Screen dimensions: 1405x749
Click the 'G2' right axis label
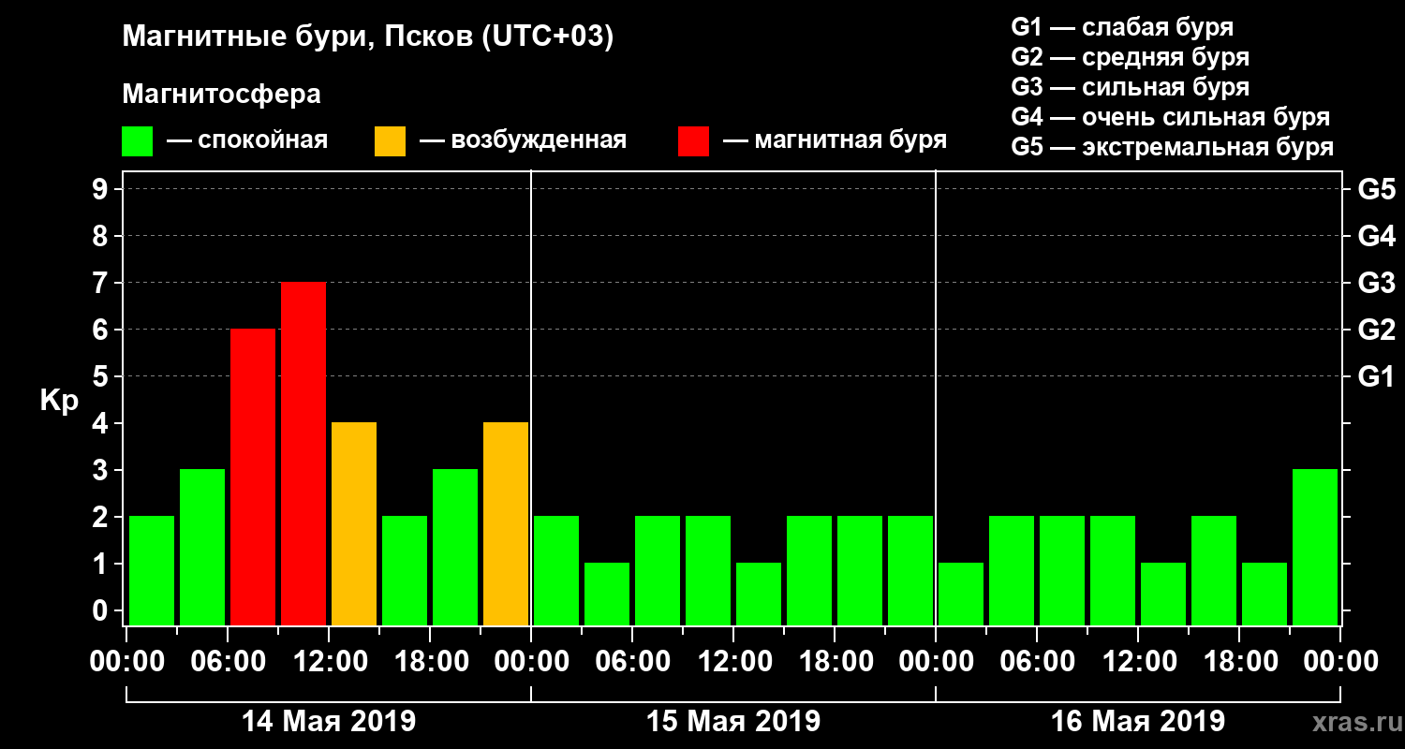1377,330
